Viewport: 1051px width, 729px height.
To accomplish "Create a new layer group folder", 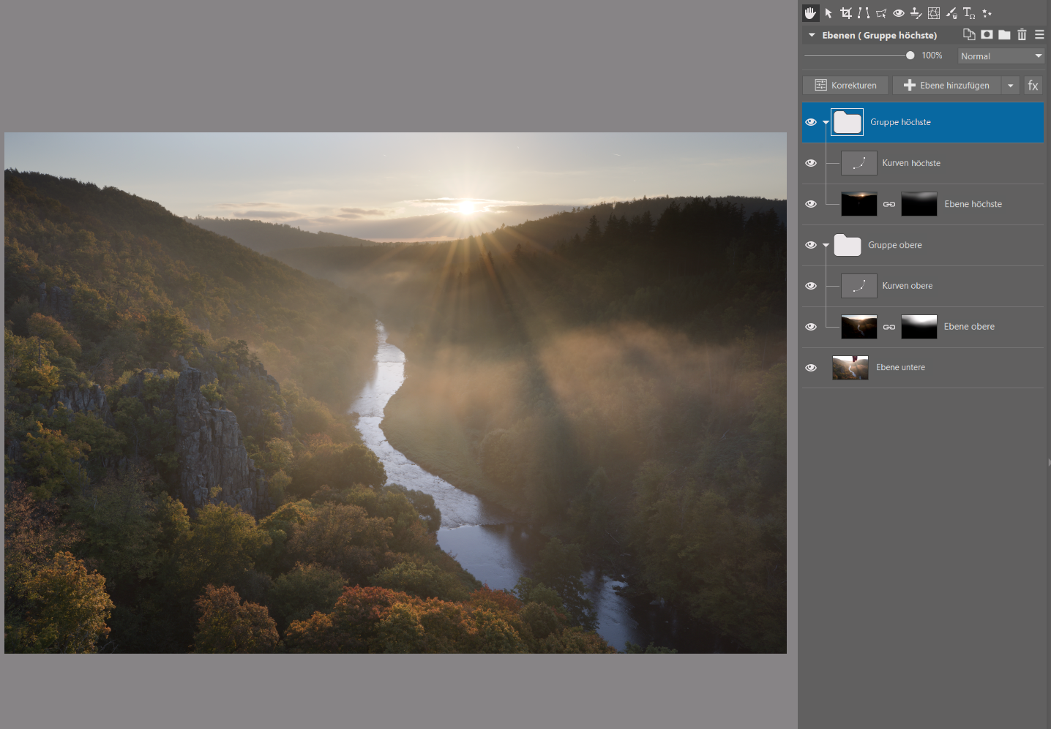I will click(x=1004, y=34).
